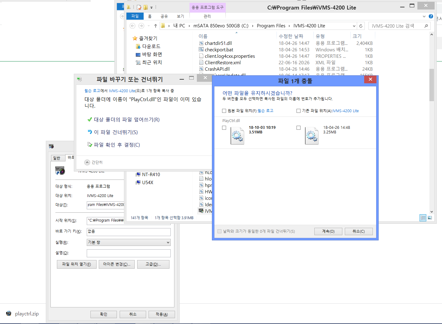Click the NT-R410 network computer icon
This screenshot has height=324, width=442.
click(138, 174)
